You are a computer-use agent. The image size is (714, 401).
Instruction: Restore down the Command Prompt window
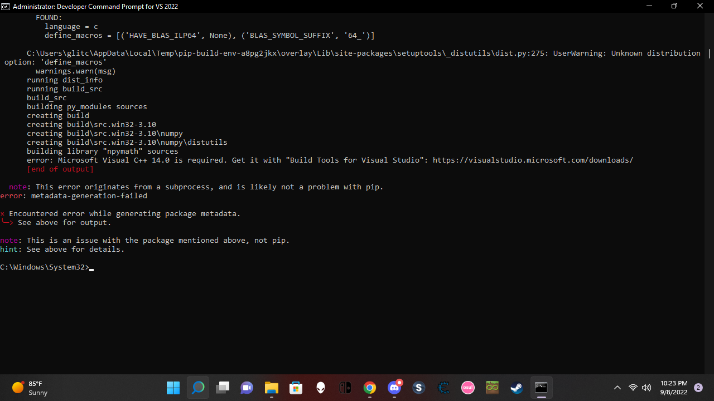(674, 6)
